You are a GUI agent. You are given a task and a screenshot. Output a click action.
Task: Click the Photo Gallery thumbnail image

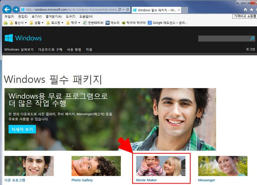pyautogui.click(x=96, y=166)
